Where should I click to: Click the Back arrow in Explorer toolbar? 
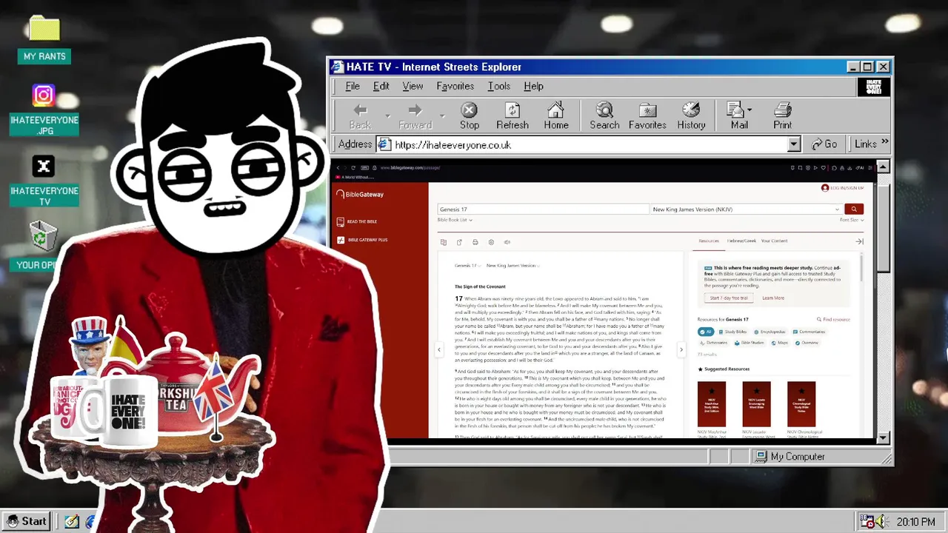pos(360,115)
